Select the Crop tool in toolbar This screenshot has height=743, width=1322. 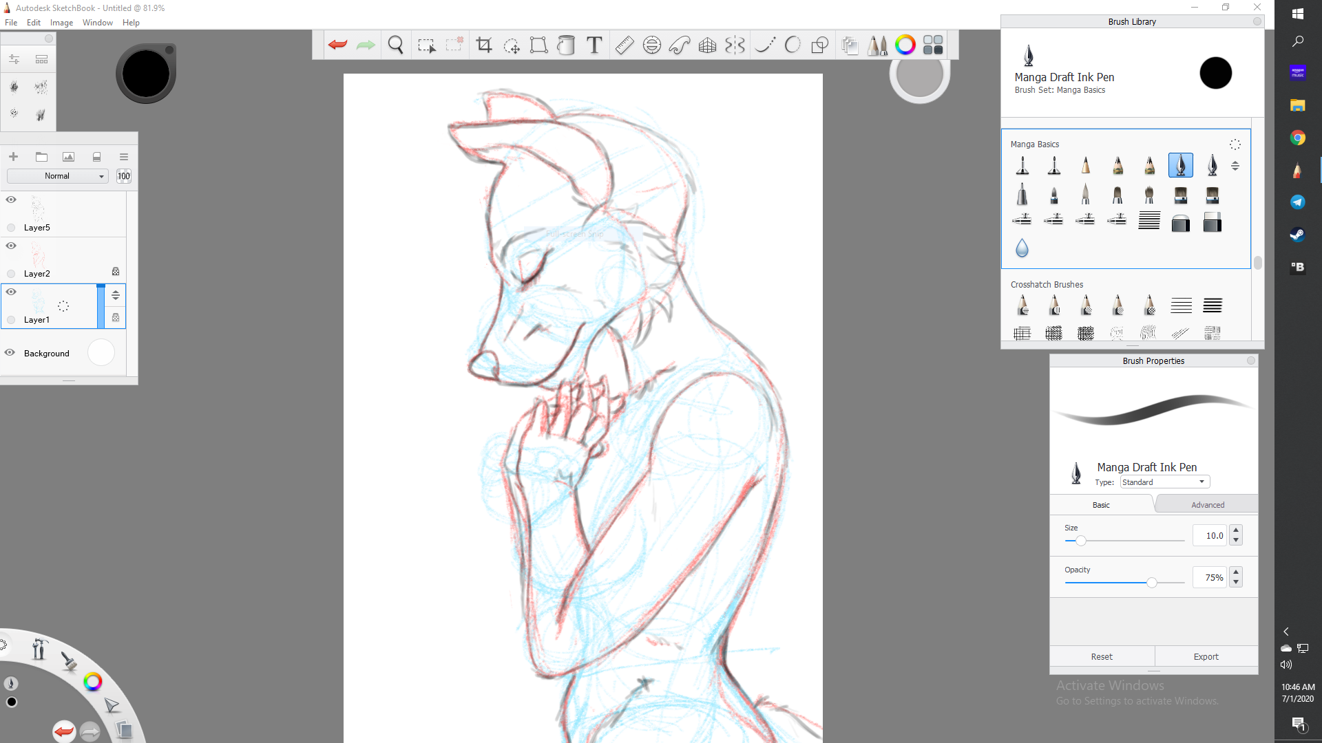point(484,45)
